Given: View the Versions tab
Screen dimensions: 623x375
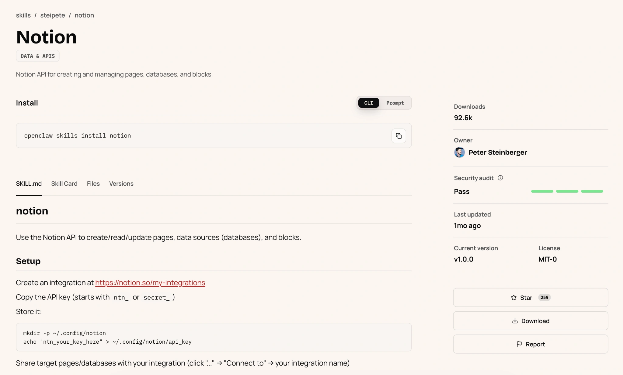Looking at the screenshot, I should point(121,184).
